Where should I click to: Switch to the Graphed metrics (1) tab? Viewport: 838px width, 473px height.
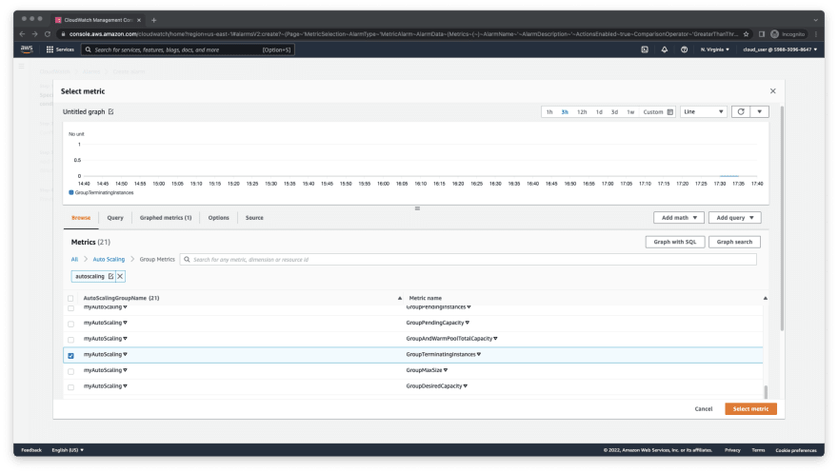[x=166, y=218]
